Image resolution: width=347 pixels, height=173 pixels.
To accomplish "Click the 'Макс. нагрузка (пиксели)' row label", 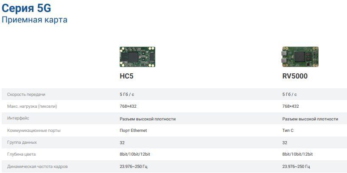I will (32, 106).
